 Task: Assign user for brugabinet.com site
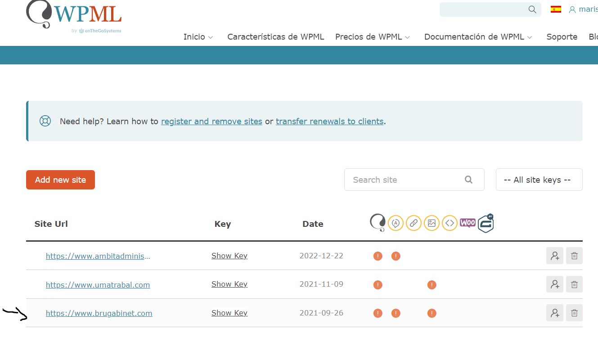point(555,312)
